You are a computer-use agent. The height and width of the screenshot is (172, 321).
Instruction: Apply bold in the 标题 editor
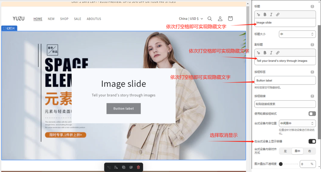point(265,14)
